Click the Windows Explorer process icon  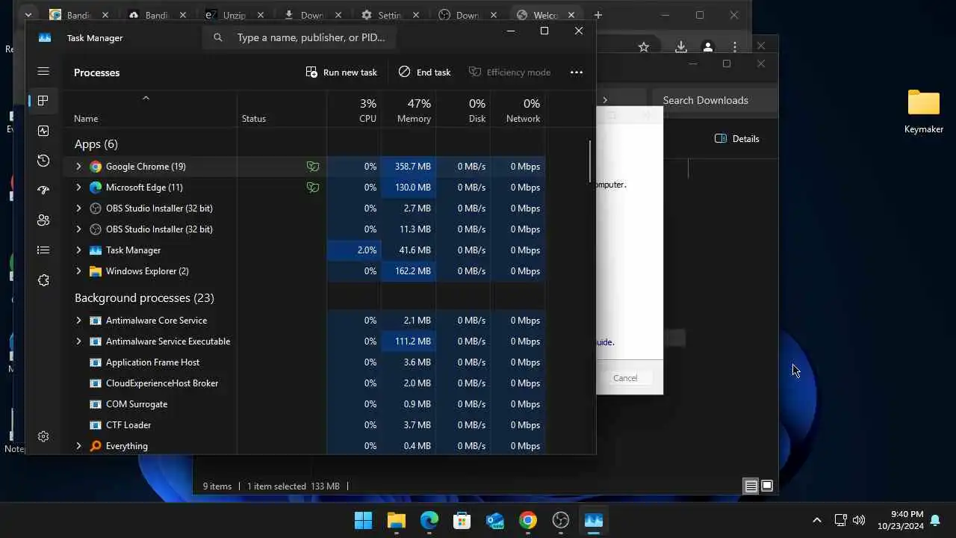coord(96,271)
